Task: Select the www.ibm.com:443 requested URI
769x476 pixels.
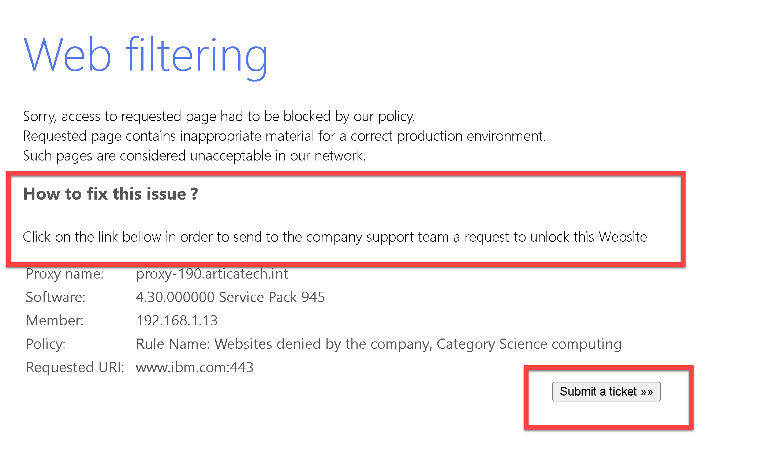Action: (194, 367)
